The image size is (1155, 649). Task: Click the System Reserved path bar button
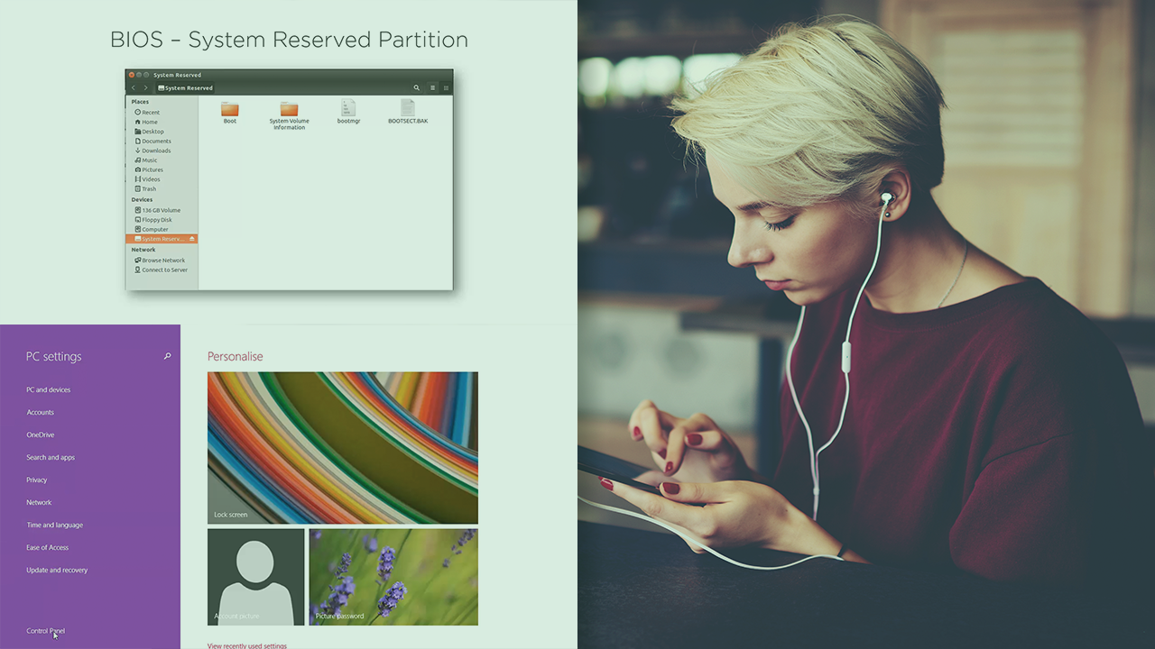186,88
